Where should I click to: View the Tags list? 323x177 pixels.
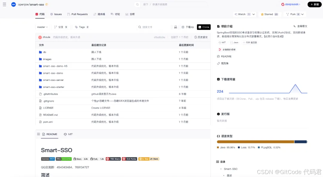click(x=82, y=27)
